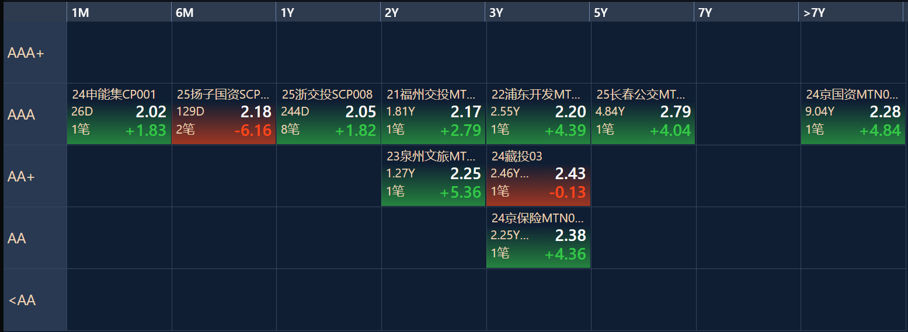Click the 24京保险MTN bond card

pyautogui.click(x=538, y=238)
